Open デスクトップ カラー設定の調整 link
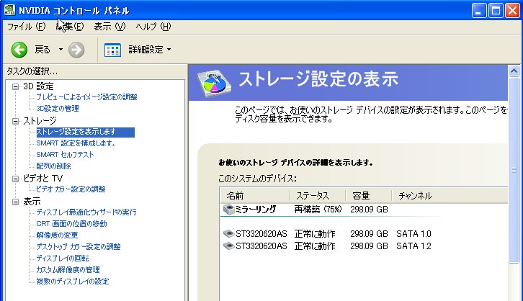 (79, 247)
